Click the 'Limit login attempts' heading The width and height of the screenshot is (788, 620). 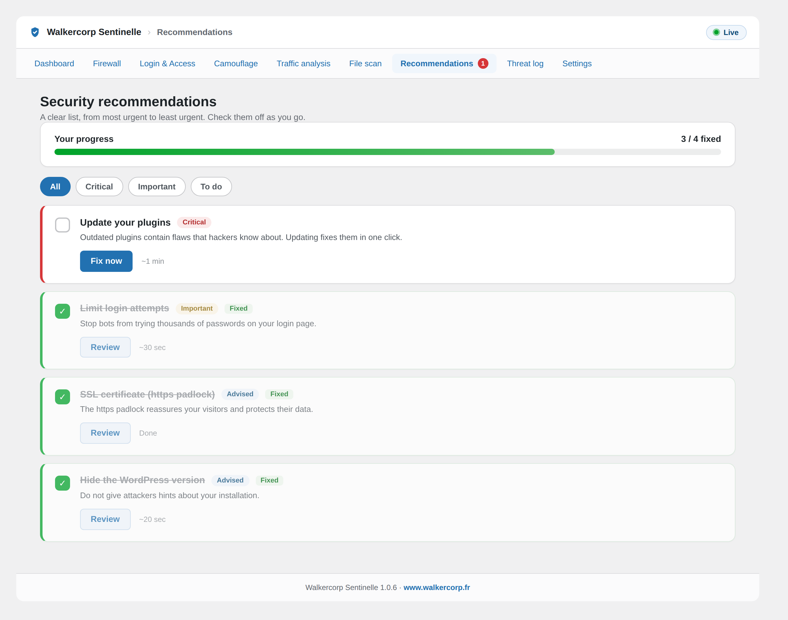(x=124, y=308)
